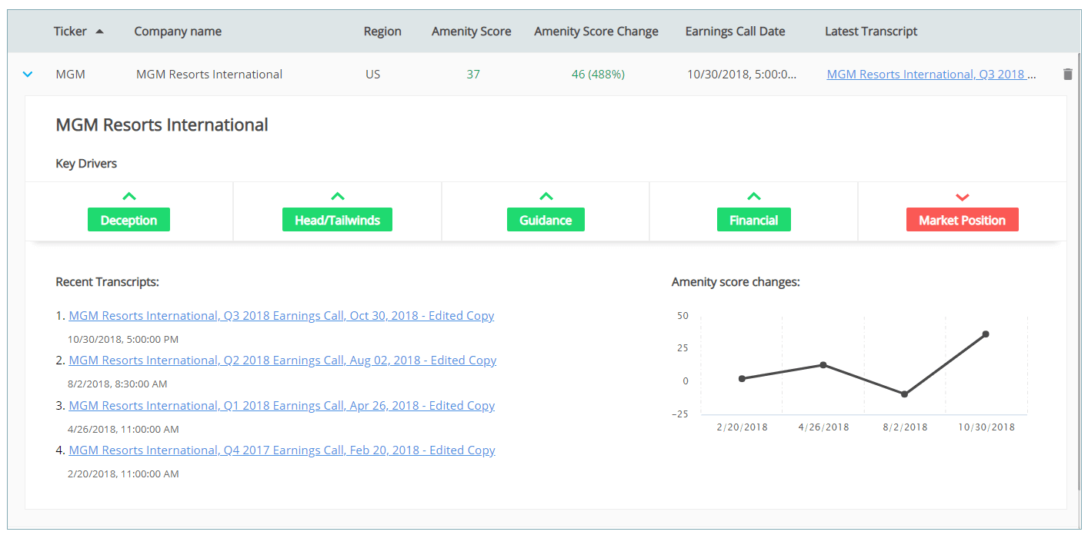
Task: Click up arrow above Guidance
Action: pyautogui.click(x=546, y=197)
